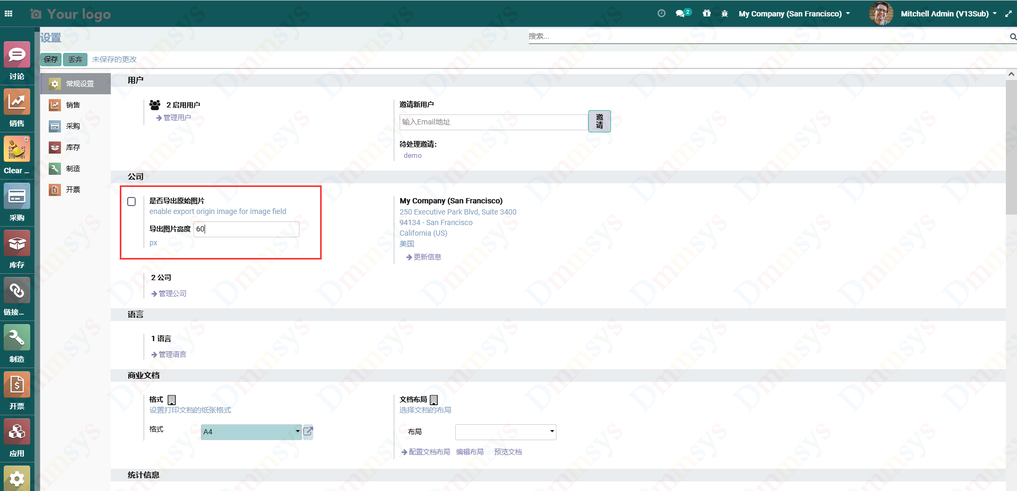Click the scrollbar up arrow
The height and width of the screenshot is (491, 1017).
click(x=1011, y=74)
